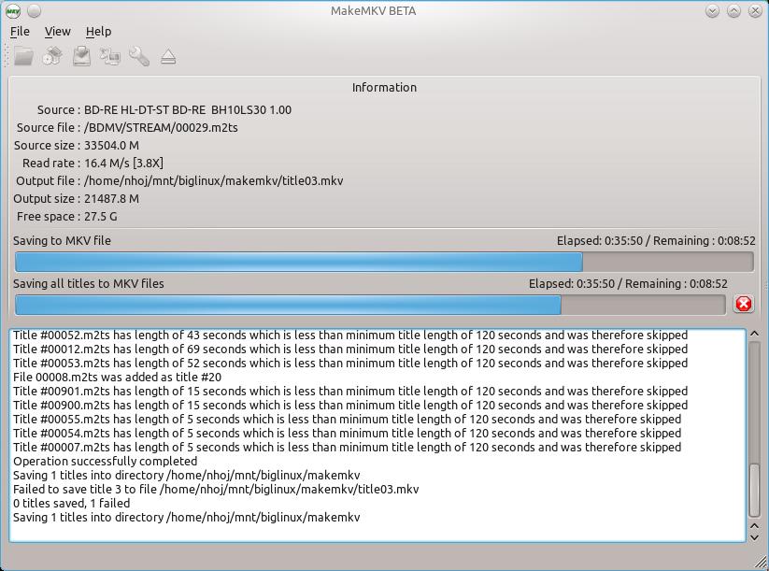Open the Help menu
Viewport: 769px width, 571px height.
[x=98, y=31]
